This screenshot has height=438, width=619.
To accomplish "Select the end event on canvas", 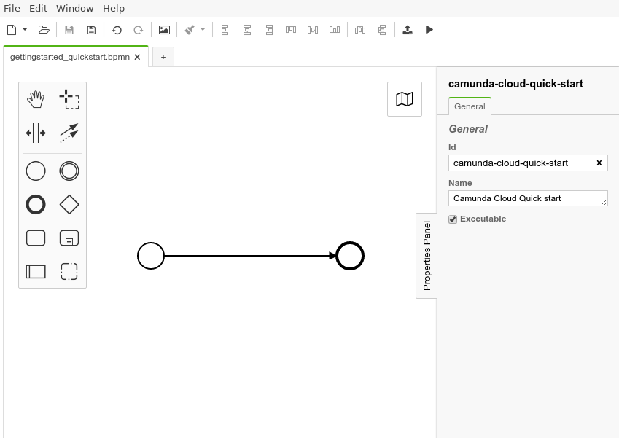I will (350, 256).
